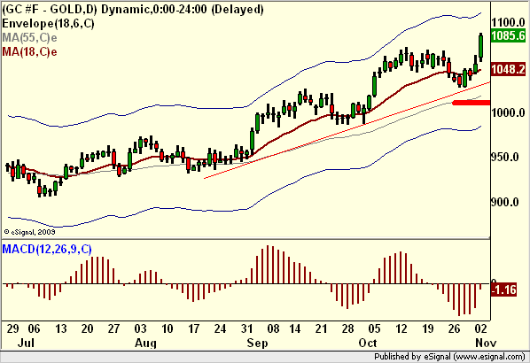Click the 03 date label on the time axis
This screenshot has width=530, height=363.
[x=140, y=328]
